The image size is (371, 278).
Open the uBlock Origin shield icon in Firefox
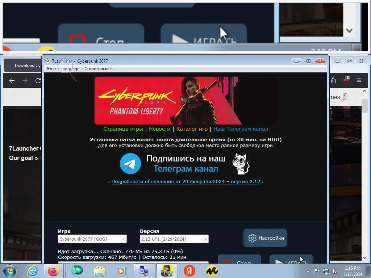point(346,80)
